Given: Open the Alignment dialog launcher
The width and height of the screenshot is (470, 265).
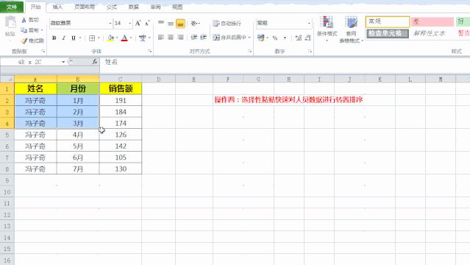Looking at the screenshot, I should pos(249,52).
